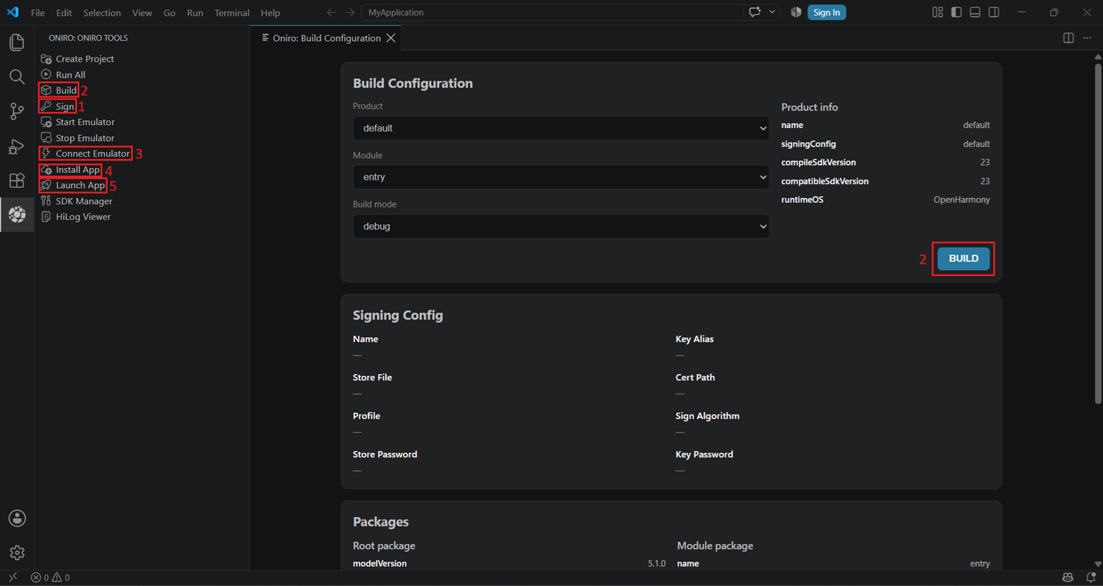Click the VS Code logo in title bar
The height and width of the screenshot is (586, 1103).
(x=13, y=12)
